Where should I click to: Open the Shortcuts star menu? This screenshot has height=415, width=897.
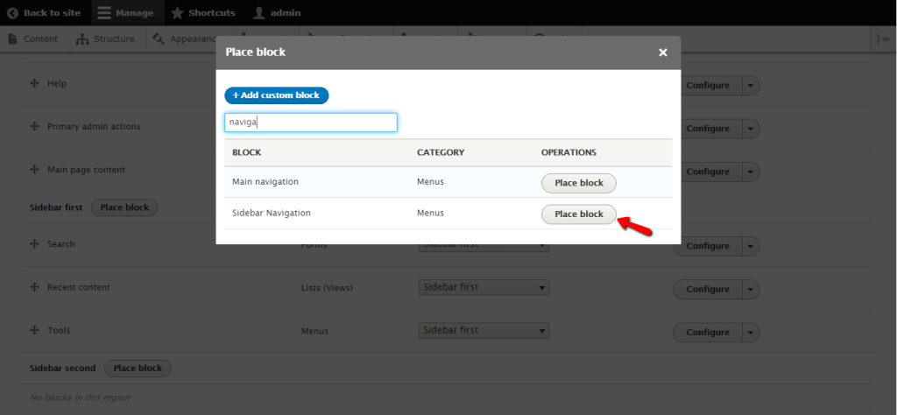point(203,12)
